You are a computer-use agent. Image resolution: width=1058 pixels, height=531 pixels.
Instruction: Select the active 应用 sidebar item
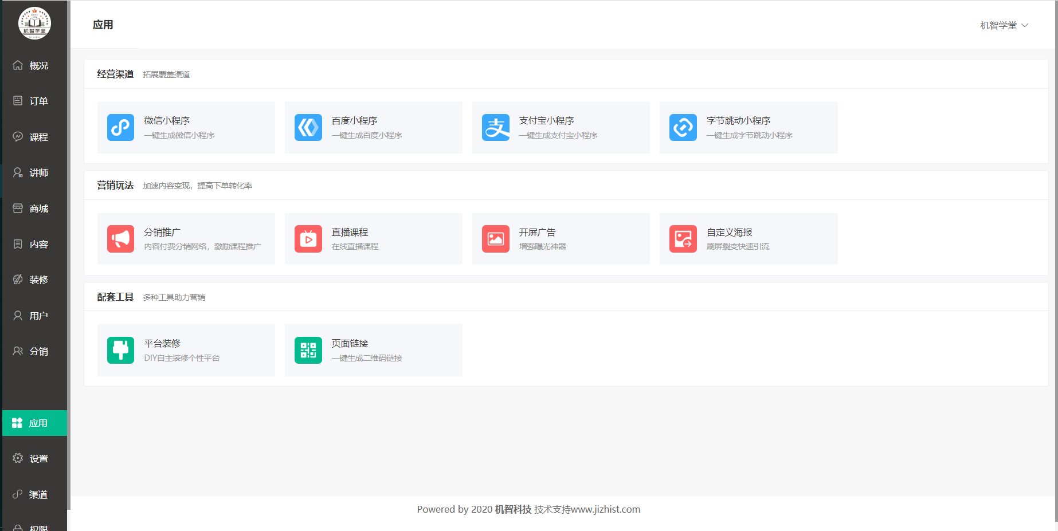click(x=34, y=423)
